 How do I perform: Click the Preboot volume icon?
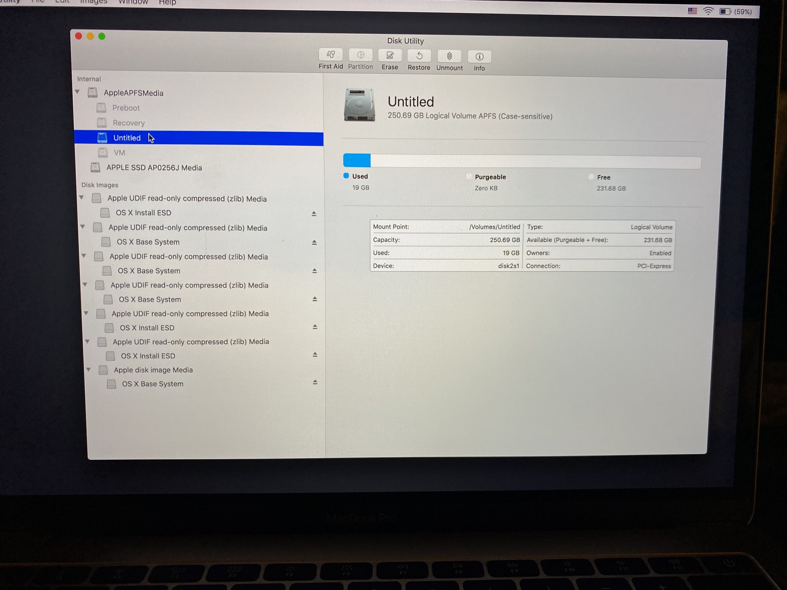pyautogui.click(x=101, y=107)
